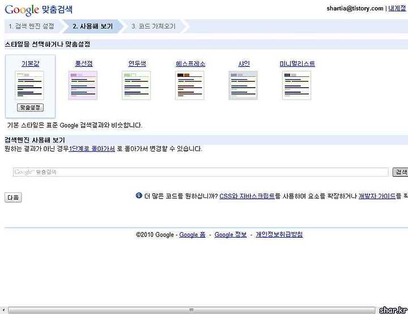Click the shartia@tistory.com account text
Image resolution: width=408 pixels, height=314 pixels.
(x=355, y=8)
